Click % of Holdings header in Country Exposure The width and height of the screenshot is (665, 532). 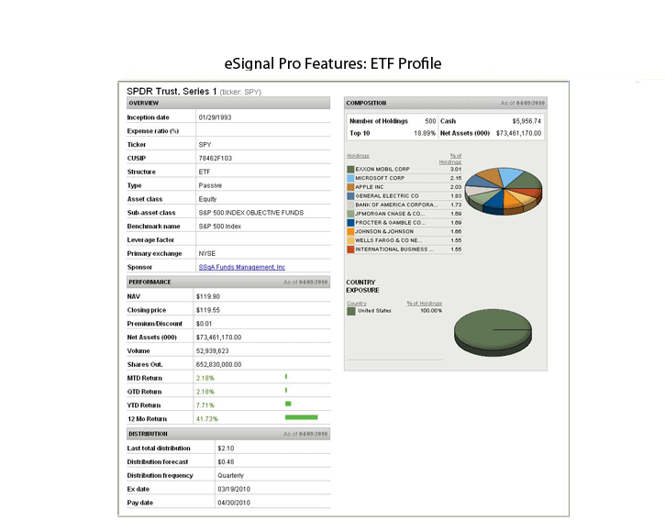click(x=425, y=304)
